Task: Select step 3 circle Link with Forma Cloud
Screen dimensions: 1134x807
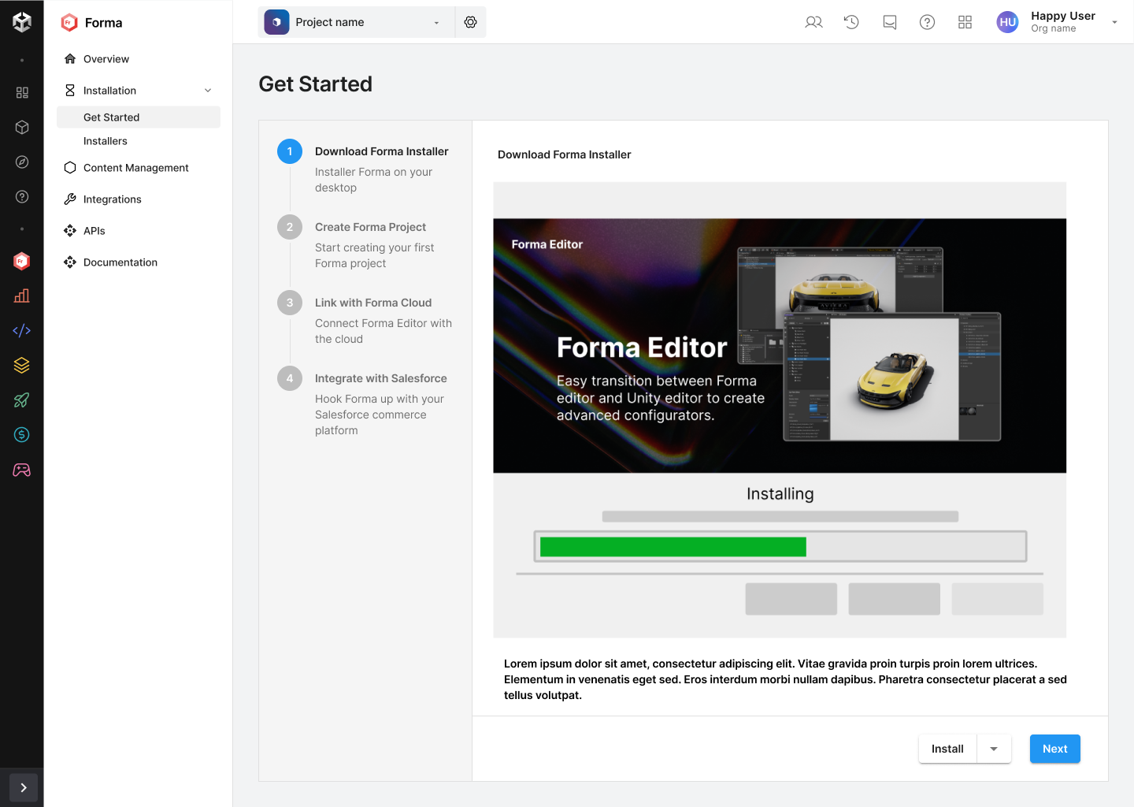Action: coord(290,303)
